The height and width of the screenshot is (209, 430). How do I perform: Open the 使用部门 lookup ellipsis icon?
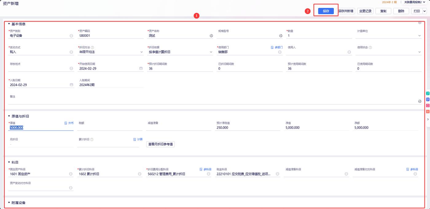click(280, 52)
